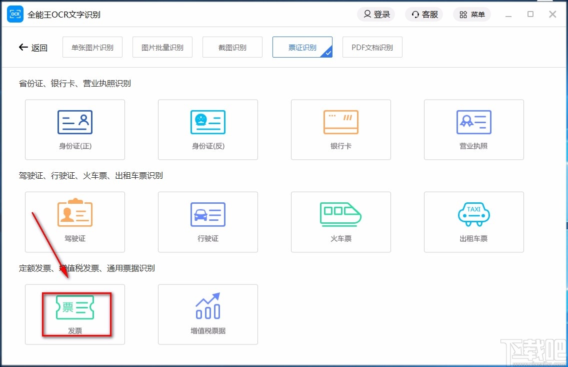This screenshot has width=568, height=367.
Task: Switch to the 图片批量识别 tab
Action: tap(162, 47)
